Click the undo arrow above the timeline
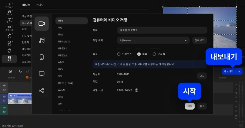This screenshot has width=245, height=128. 20,71
